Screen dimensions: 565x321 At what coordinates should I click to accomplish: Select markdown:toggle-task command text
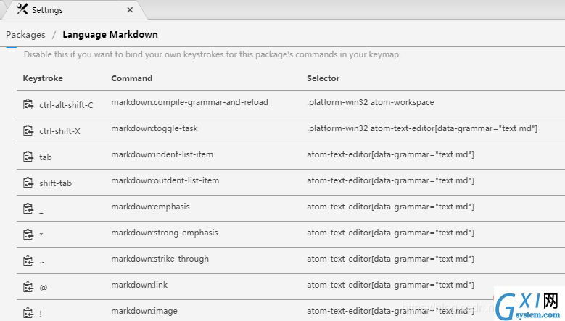154,128
